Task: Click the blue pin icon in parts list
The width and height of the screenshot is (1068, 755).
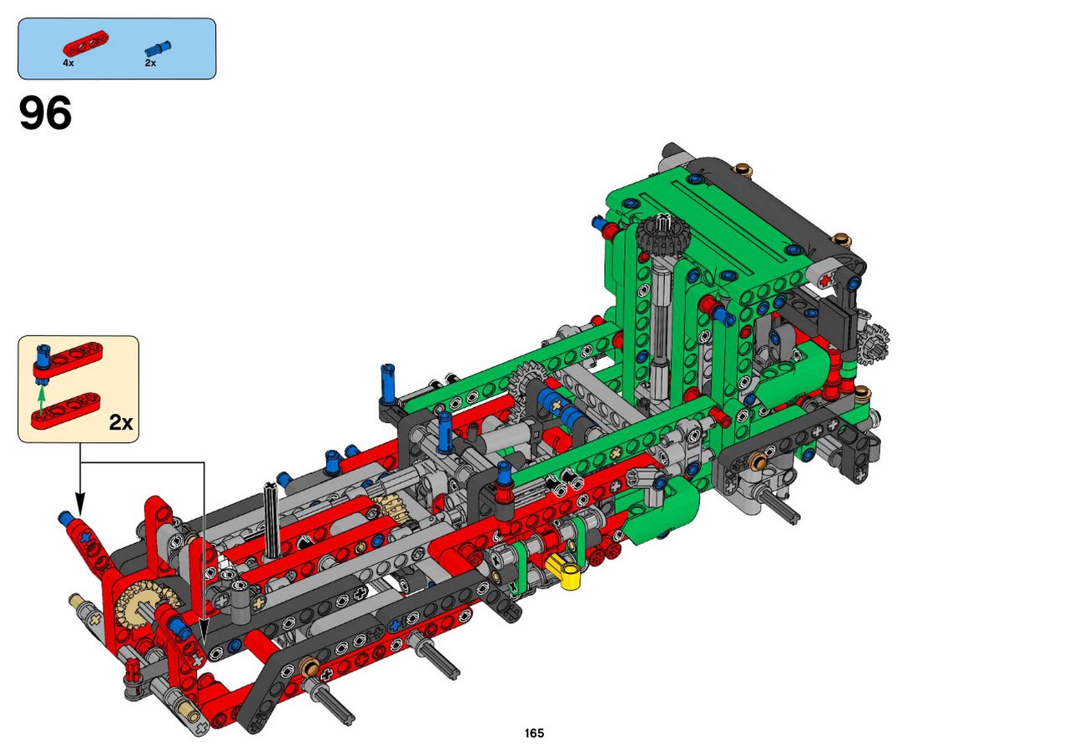Action: (x=156, y=48)
